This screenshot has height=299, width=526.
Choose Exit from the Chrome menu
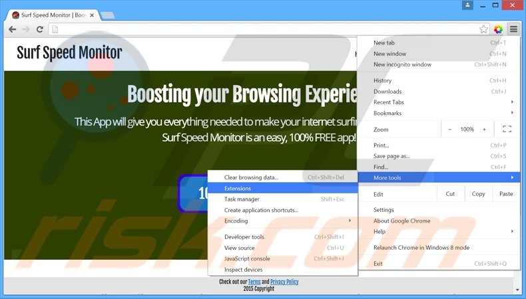point(439,264)
